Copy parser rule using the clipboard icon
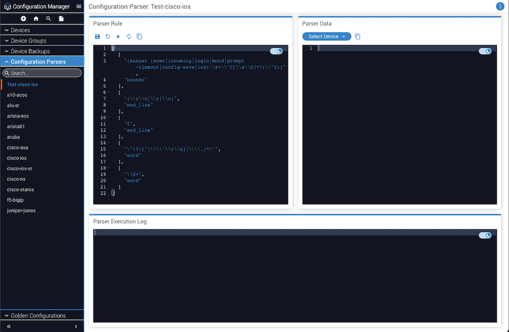The height and width of the screenshot is (332, 509). (139, 37)
